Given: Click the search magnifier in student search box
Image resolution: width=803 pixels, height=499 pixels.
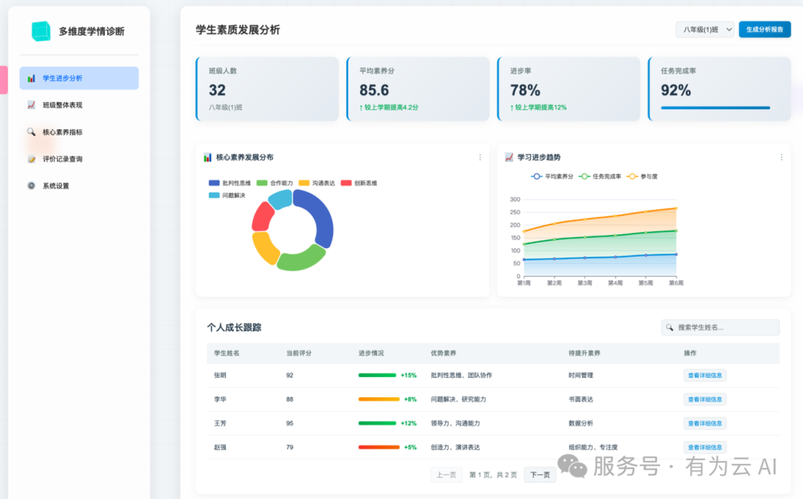Looking at the screenshot, I should [668, 327].
